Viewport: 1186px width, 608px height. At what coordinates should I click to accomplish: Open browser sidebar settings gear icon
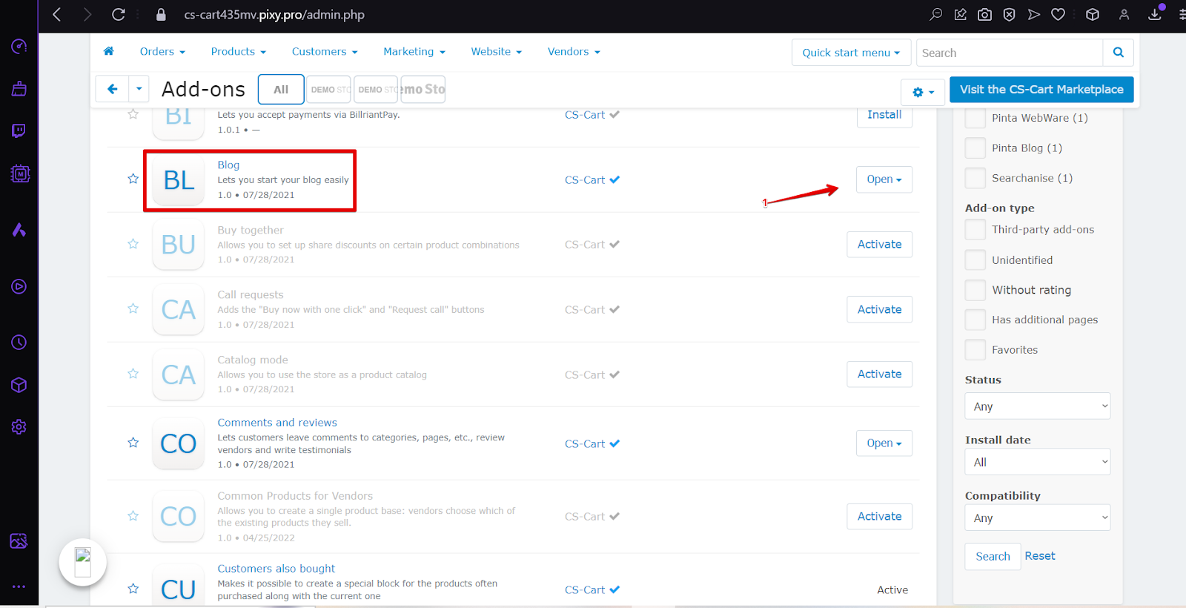[x=19, y=427]
